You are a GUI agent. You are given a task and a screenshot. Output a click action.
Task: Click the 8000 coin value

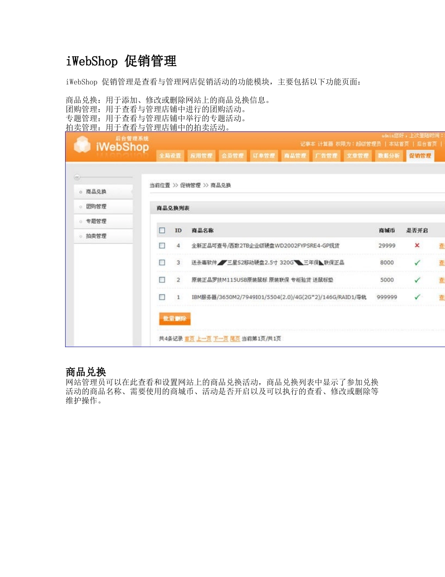click(387, 263)
